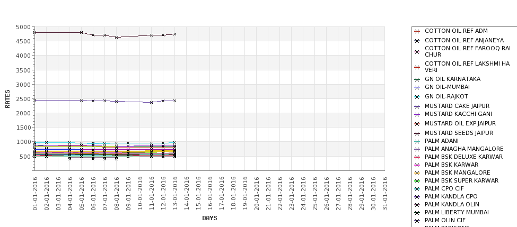The height and width of the screenshot is (227, 517).
Task: Select MUSTARD OIL EXP JAIPUR legend entry
Action: point(460,123)
